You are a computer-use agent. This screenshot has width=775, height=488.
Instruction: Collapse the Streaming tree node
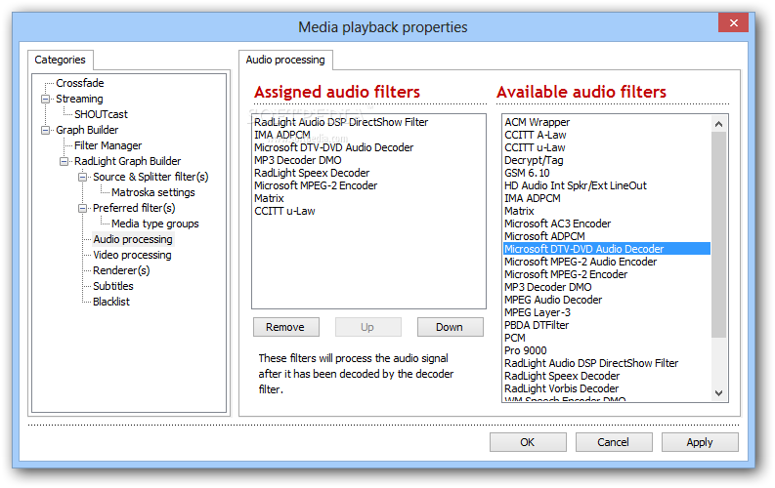[x=45, y=99]
